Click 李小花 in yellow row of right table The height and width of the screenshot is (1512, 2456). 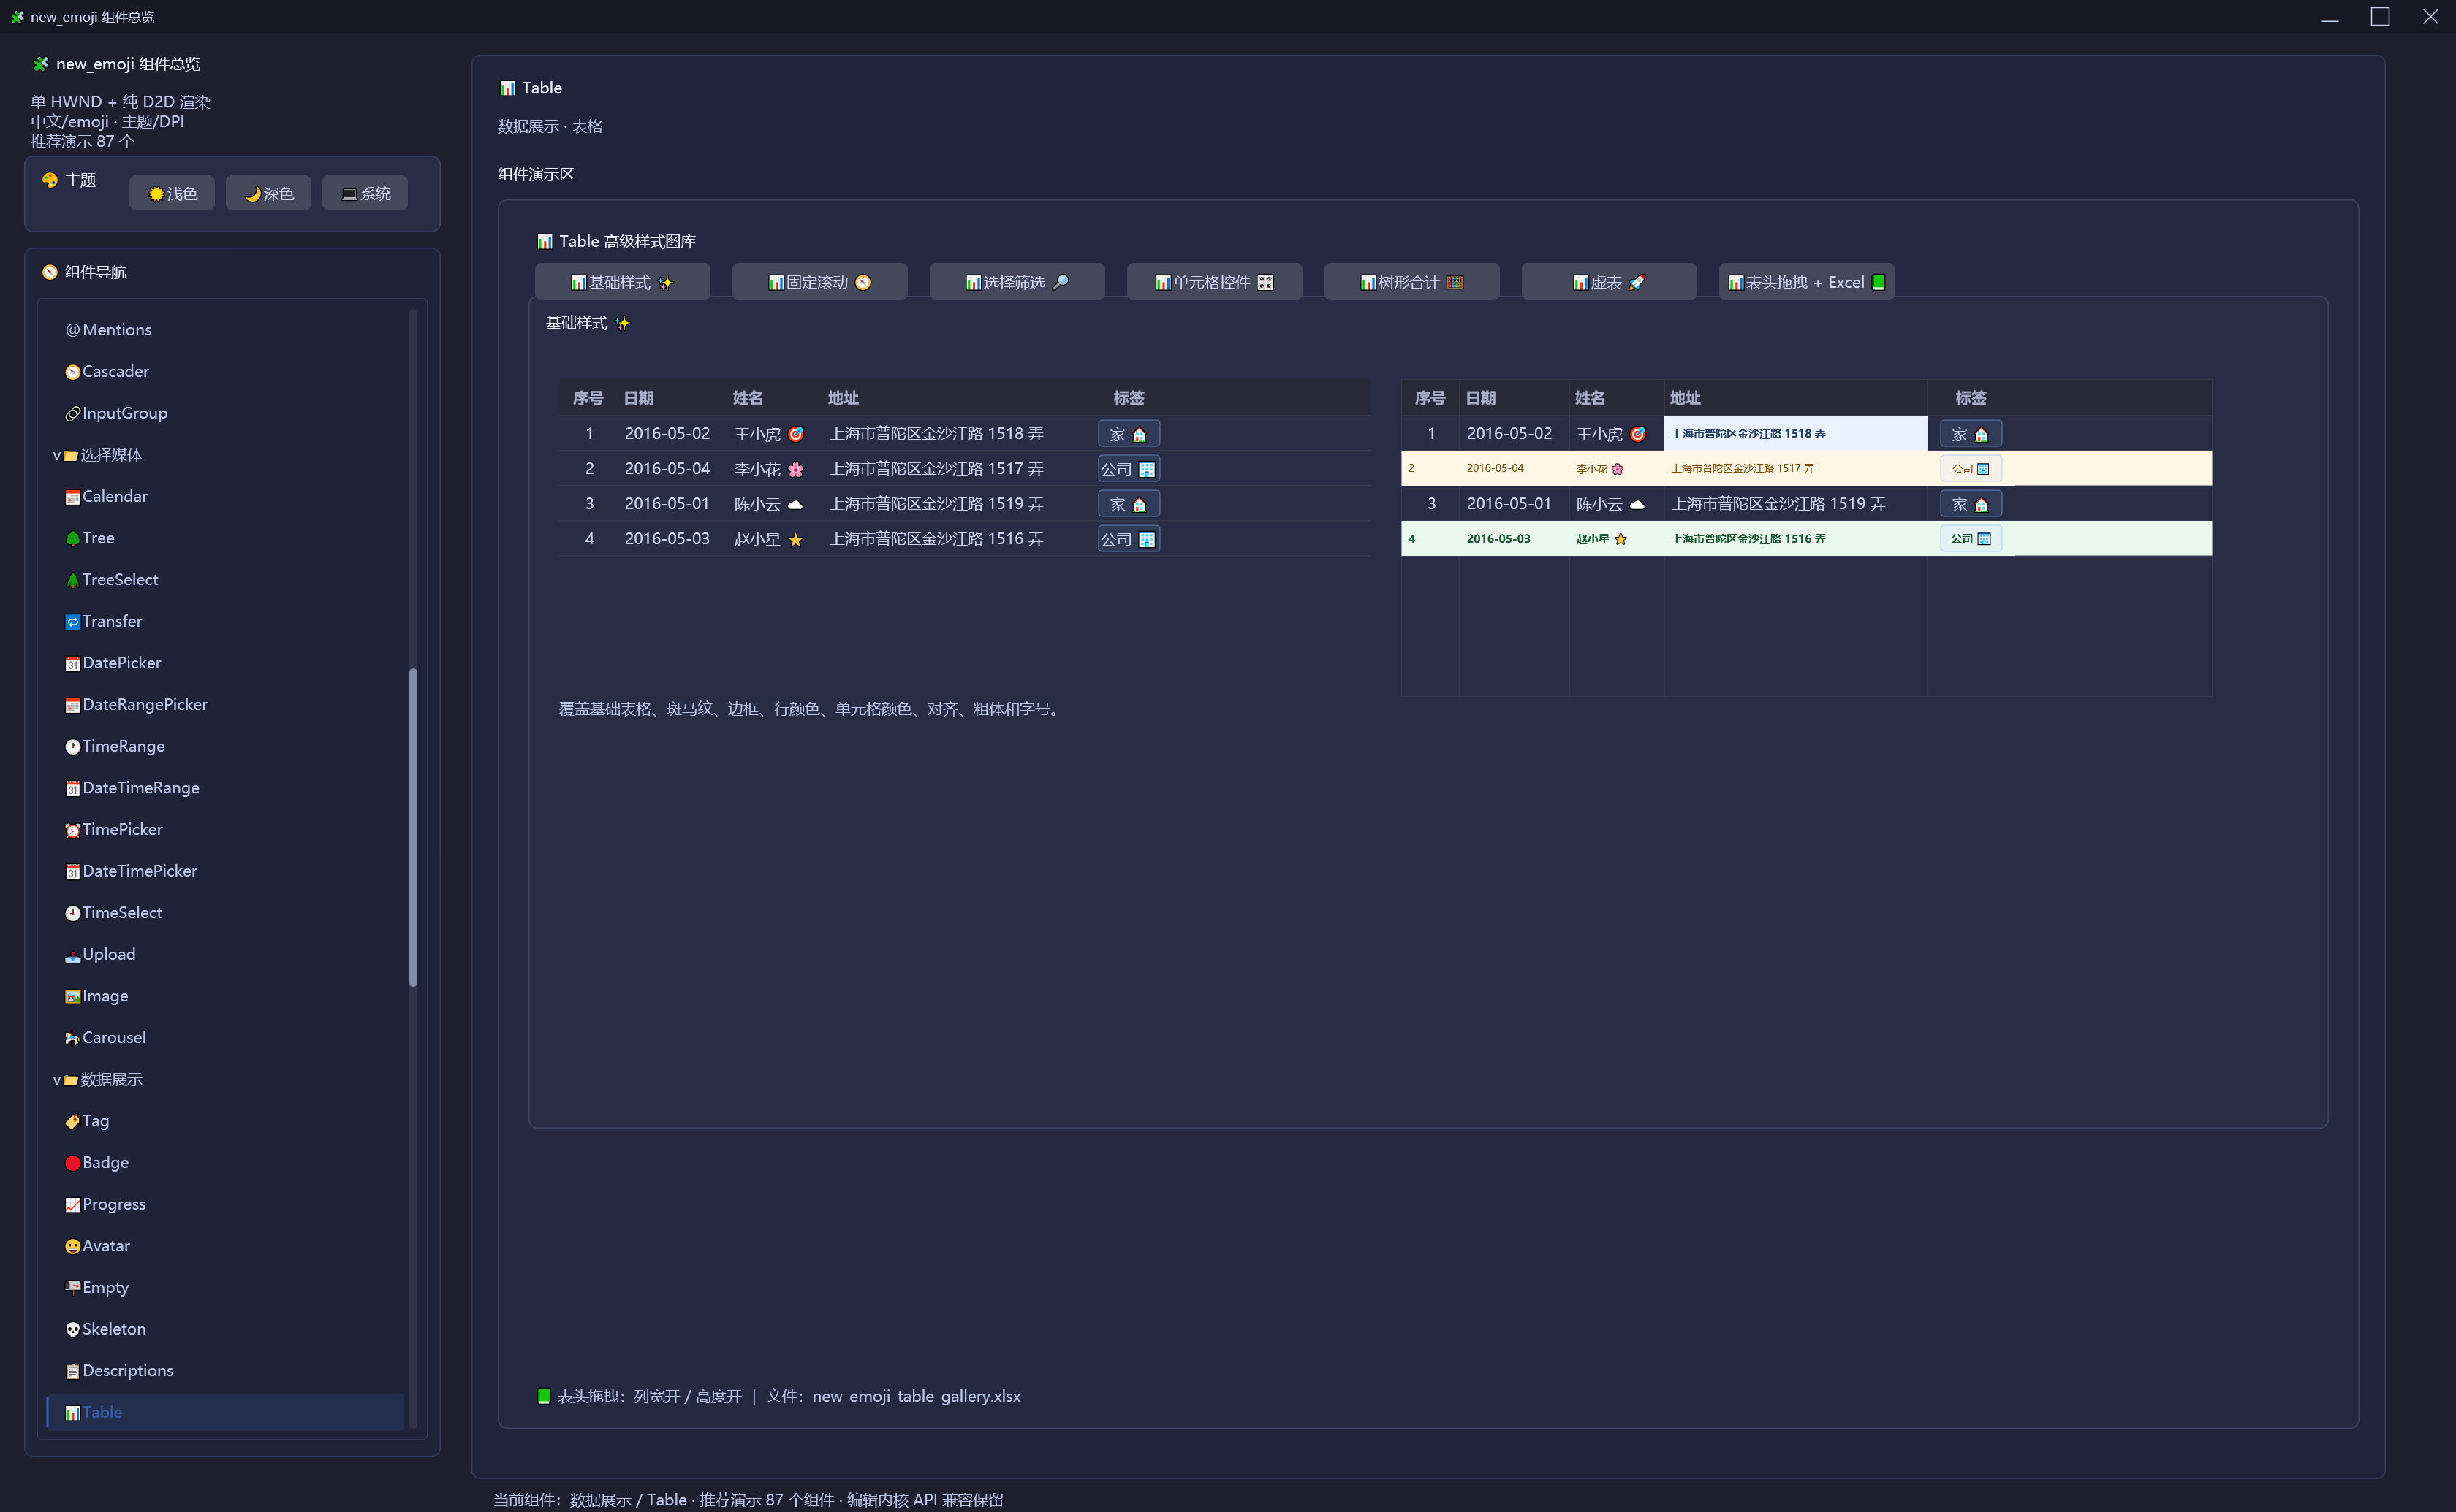tap(1599, 468)
